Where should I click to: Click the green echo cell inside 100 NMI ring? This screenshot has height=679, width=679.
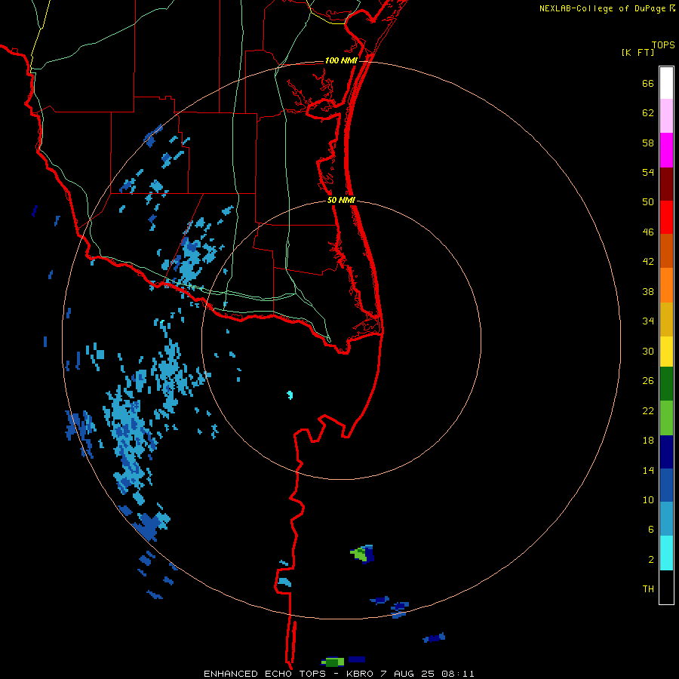(x=361, y=554)
